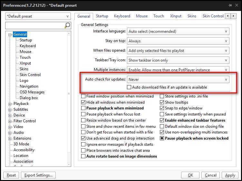Open Stay on top dropdown
This screenshot has width=242, height=181.
pyautogui.click(x=178, y=41)
